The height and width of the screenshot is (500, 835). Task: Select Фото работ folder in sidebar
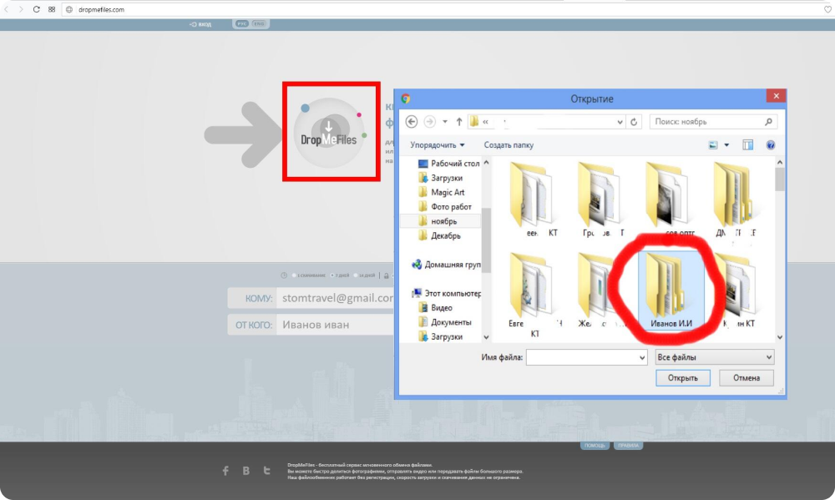445,207
